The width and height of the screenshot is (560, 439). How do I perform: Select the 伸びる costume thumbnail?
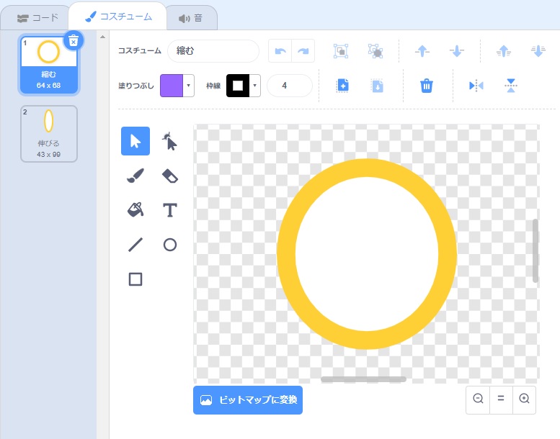click(49, 133)
